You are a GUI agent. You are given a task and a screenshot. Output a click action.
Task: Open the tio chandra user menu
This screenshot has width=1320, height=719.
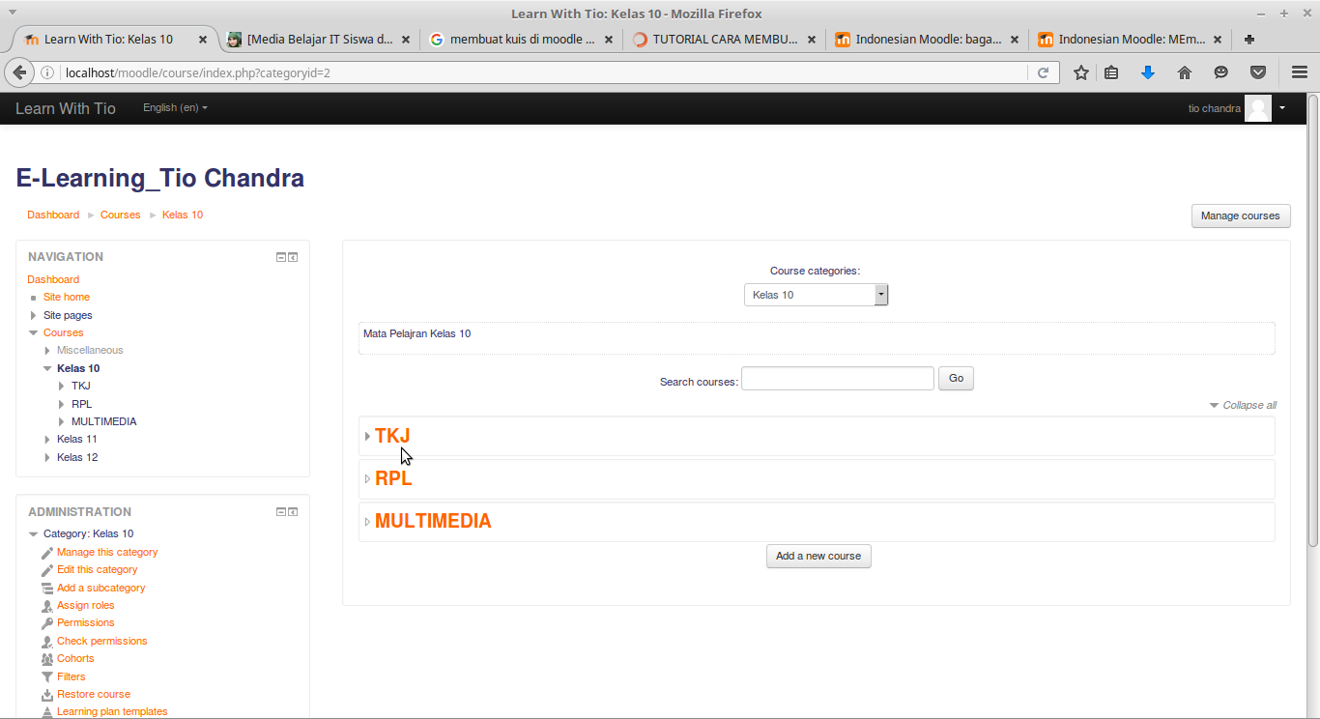pyautogui.click(x=1214, y=107)
